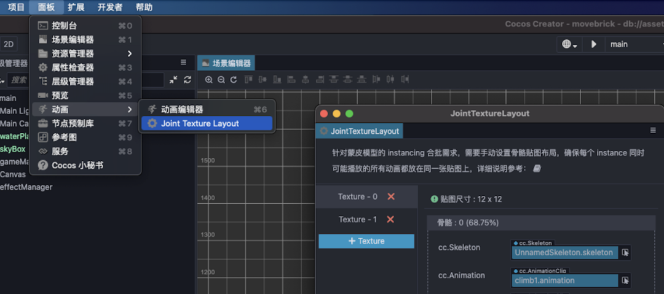Switch to 场景编辑器 tab
Image resolution: width=664 pixels, height=294 pixels.
point(226,63)
